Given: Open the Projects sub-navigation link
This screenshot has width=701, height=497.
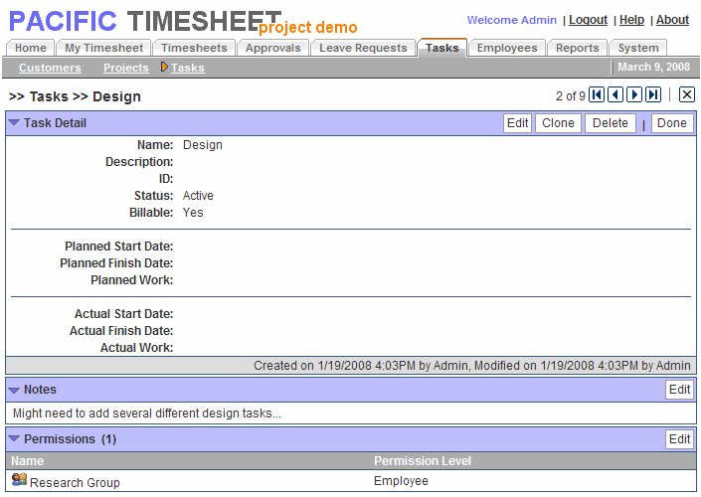Looking at the screenshot, I should [x=125, y=68].
